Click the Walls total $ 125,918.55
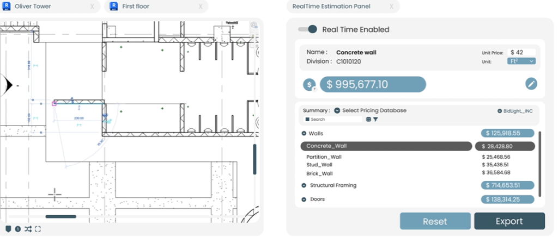Viewport: 558px width, 237px height. coord(507,133)
